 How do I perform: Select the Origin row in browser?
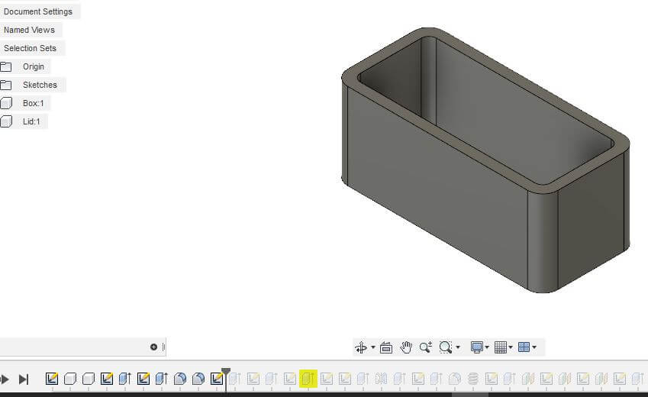click(34, 66)
